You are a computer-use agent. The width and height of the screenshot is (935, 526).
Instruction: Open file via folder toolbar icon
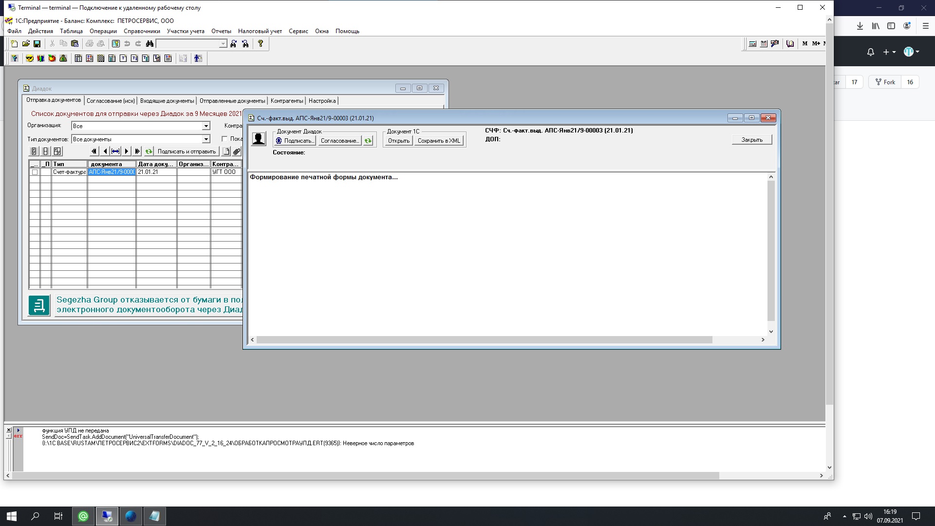pyautogui.click(x=26, y=44)
